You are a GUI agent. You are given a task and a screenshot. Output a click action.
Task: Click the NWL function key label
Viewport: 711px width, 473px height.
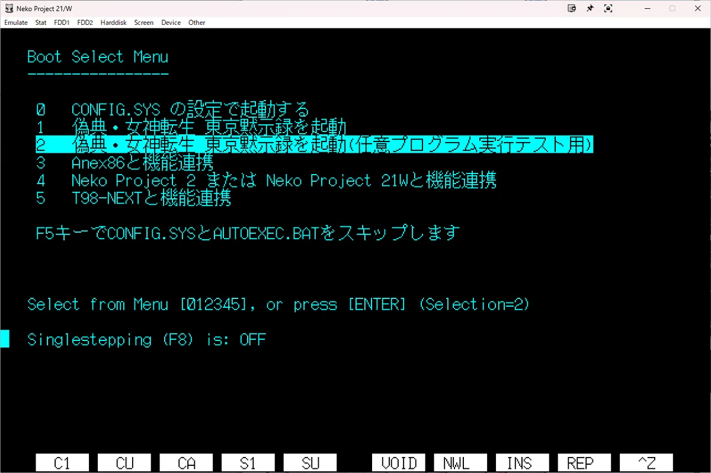tap(460, 463)
